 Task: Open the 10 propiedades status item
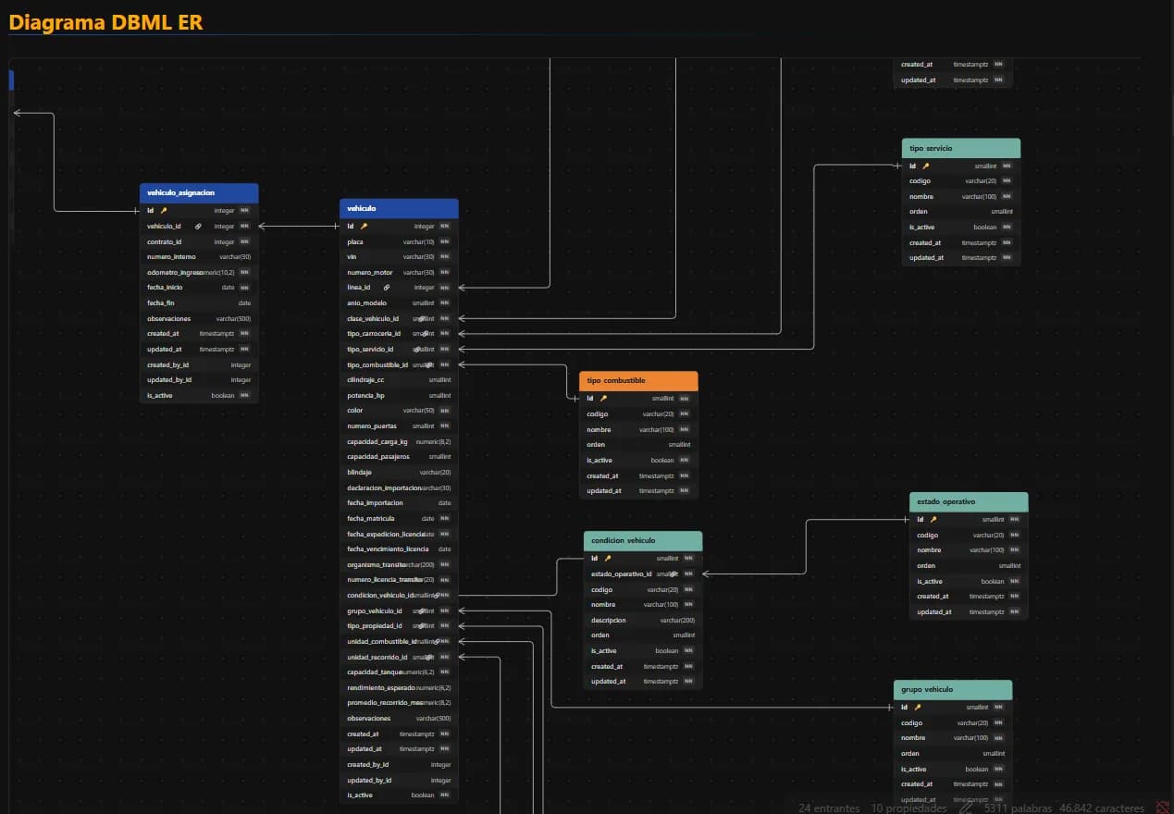pyautogui.click(x=908, y=808)
